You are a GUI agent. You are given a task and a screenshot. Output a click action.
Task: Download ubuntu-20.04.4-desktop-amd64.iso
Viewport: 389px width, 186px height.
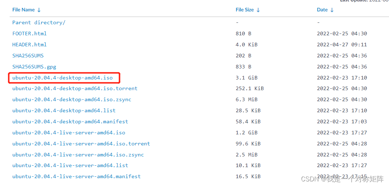point(63,78)
